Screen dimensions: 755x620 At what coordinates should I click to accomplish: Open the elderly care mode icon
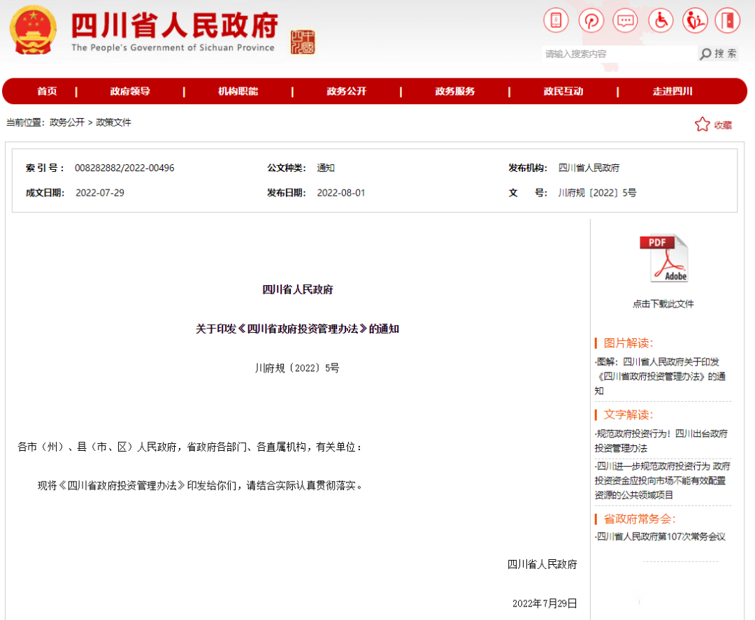tap(695, 20)
